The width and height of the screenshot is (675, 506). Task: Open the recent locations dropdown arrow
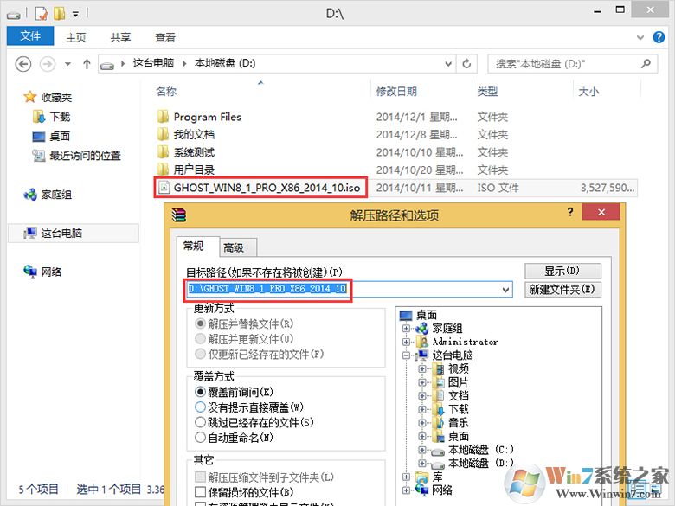pos(67,64)
